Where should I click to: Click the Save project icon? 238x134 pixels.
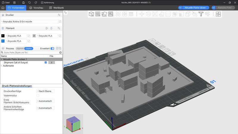tap(24, 3)
